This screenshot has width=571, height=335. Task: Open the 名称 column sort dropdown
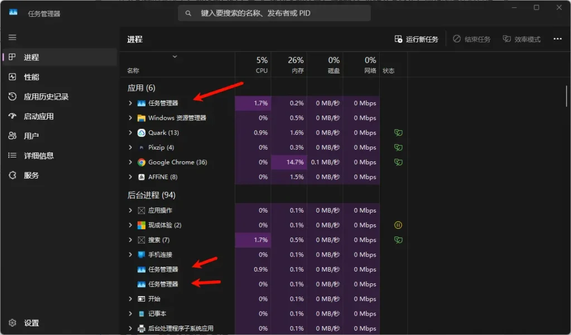[x=175, y=56]
